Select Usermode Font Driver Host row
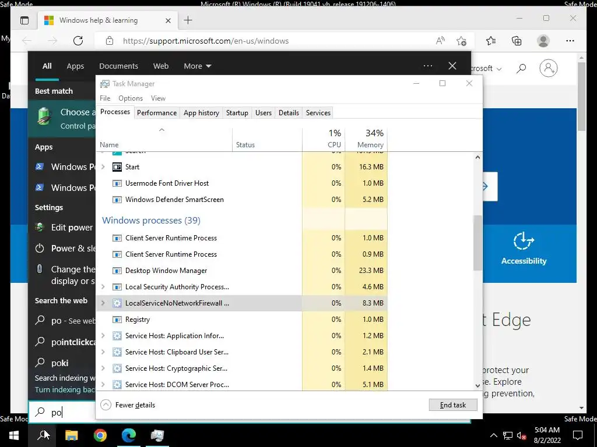The image size is (597, 447). click(242, 183)
